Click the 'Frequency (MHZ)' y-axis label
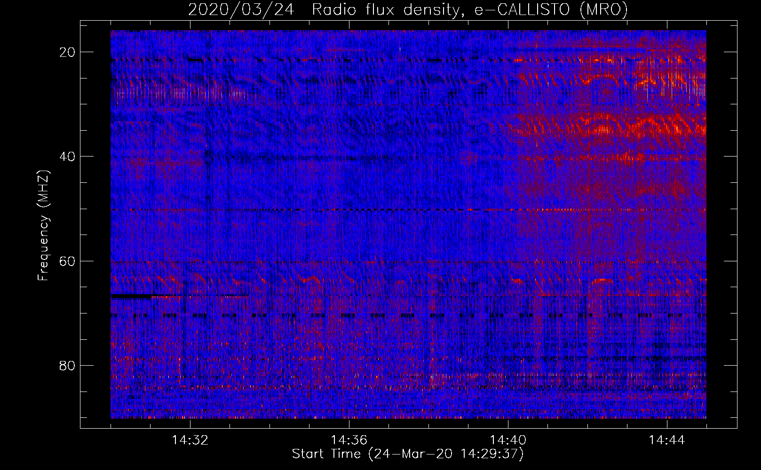 tap(43, 225)
